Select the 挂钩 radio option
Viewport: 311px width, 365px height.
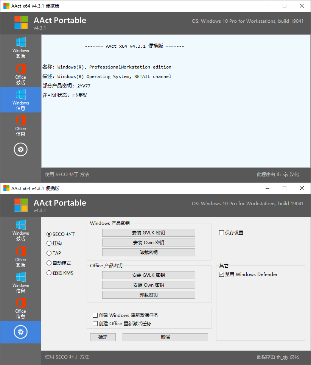click(x=54, y=243)
